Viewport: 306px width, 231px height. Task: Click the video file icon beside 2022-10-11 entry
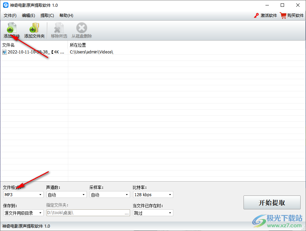(x=4, y=52)
